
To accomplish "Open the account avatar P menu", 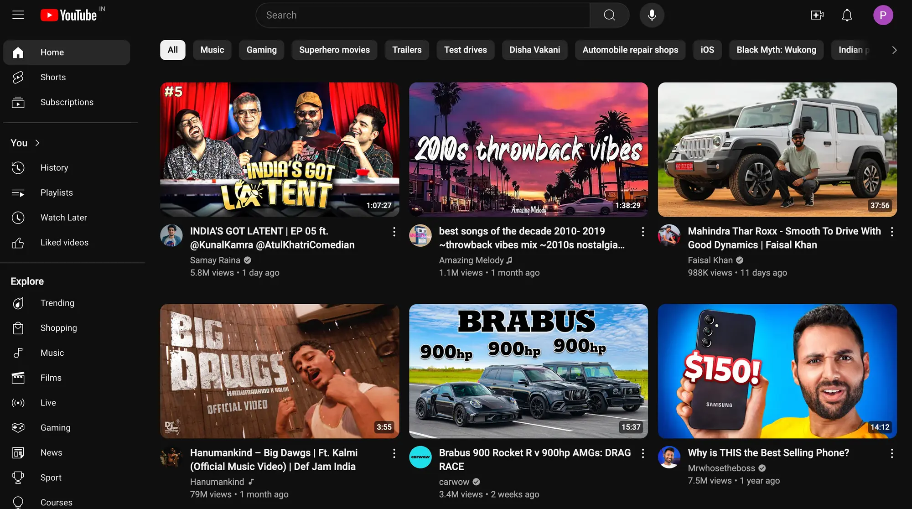I will point(883,15).
